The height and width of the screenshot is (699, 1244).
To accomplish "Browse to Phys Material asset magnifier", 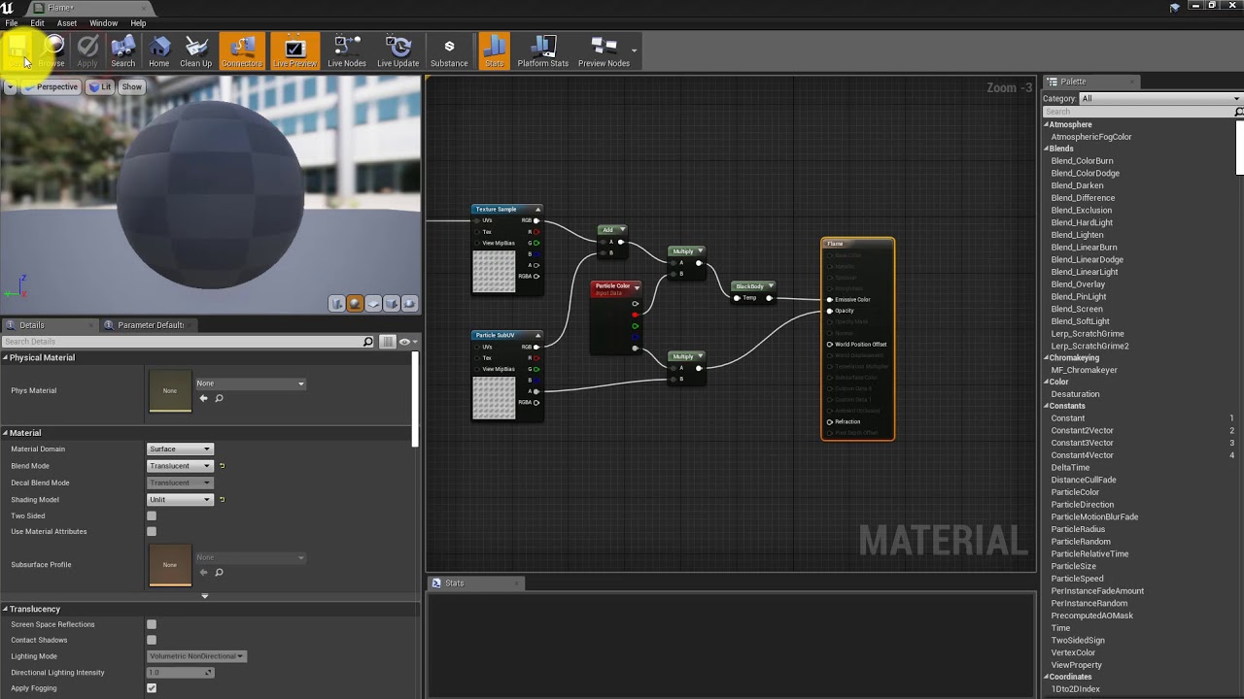I will [x=220, y=398].
